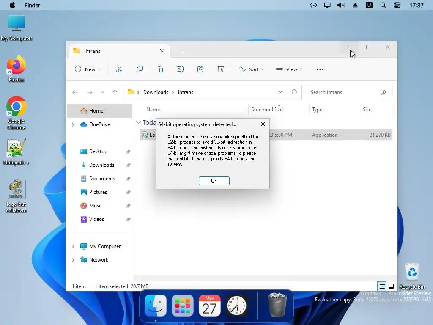Click OK in the 64-bit dialog
The image size is (433, 325).
click(214, 181)
